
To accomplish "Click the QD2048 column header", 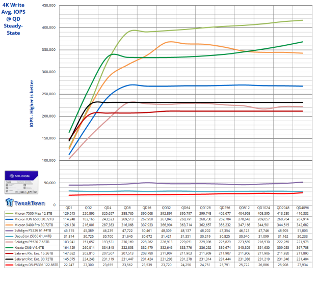I will point(283,208).
